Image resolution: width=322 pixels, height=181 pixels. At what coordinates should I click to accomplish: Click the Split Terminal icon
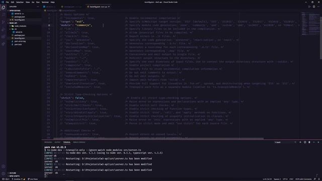(x=305, y=142)
